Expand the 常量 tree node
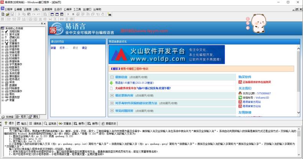The height and width of the screenshot is (159, 303). pos(3,100)
